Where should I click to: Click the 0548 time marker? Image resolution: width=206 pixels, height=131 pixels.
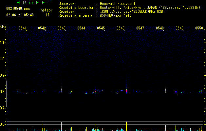pyautogui.click(x=160, y=28)
